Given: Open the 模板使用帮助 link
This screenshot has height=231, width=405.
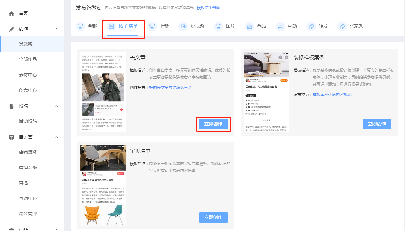Looking at the screenshot, I should (x=209, y=8).
